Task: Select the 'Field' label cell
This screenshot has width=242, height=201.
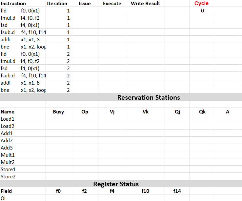Action: coord(23,191)
